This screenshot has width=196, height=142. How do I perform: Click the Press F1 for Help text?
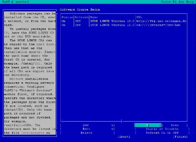coord(178,2)
